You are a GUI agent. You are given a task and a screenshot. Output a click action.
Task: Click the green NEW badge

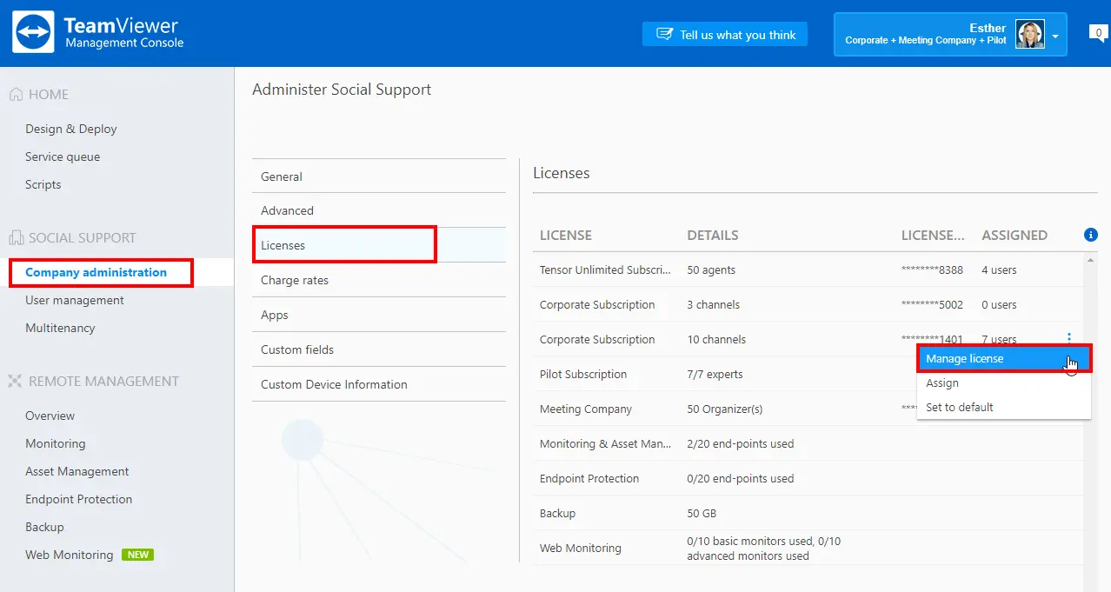pyautogui.click(x=137, y=555)
